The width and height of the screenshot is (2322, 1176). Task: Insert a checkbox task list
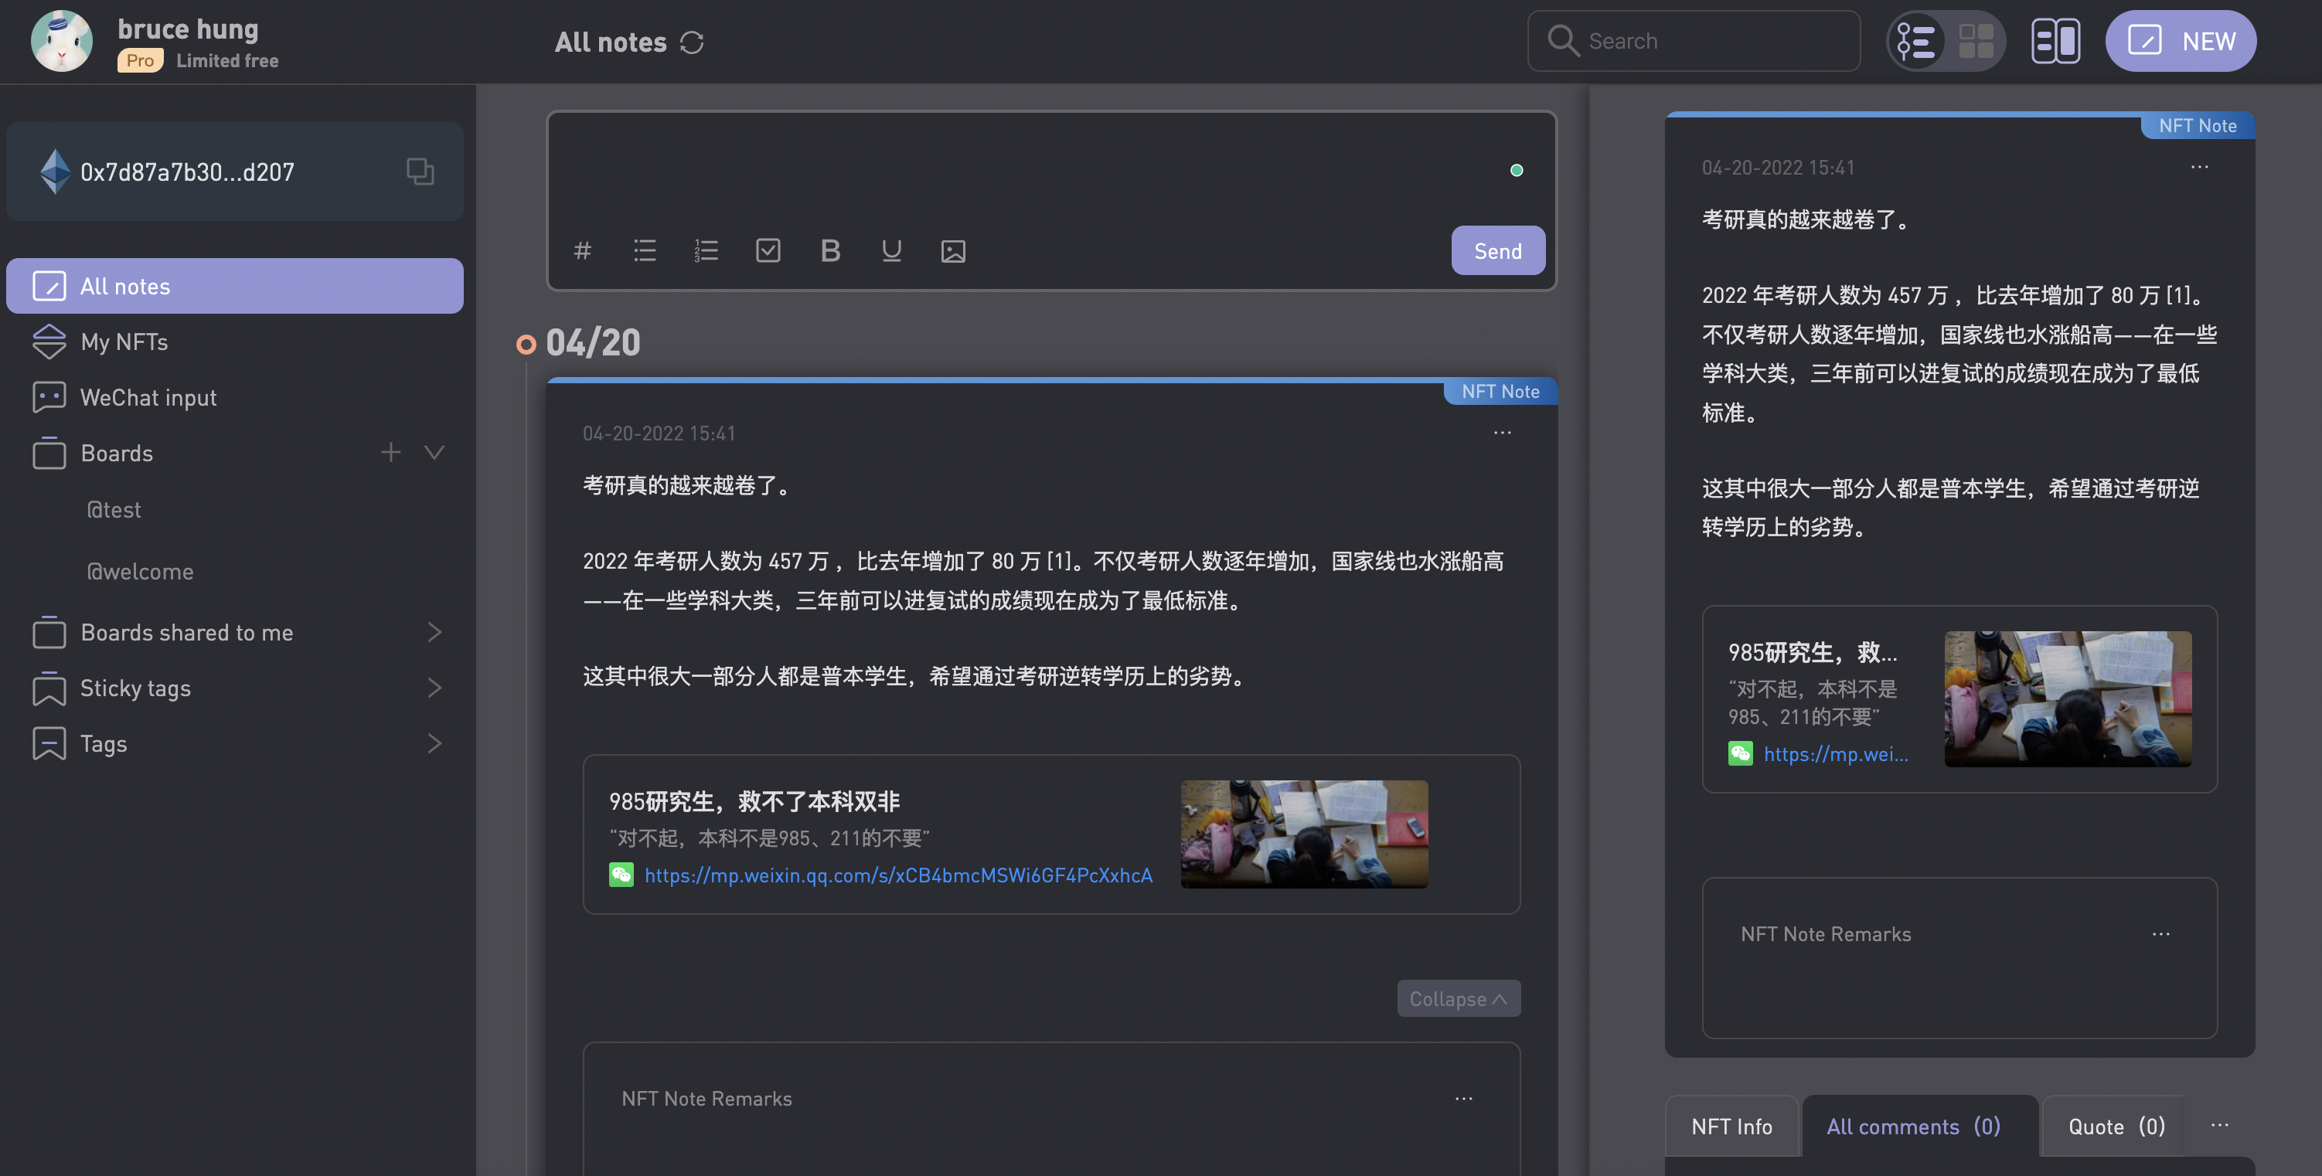(x=769, y=250)
